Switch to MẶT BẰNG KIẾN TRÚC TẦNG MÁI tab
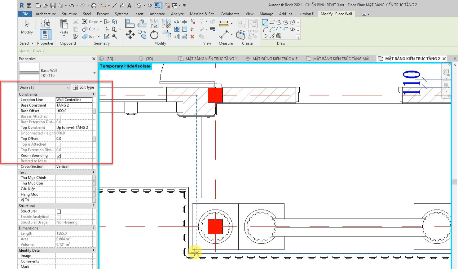458x269 pixels. tap(338, 59)
